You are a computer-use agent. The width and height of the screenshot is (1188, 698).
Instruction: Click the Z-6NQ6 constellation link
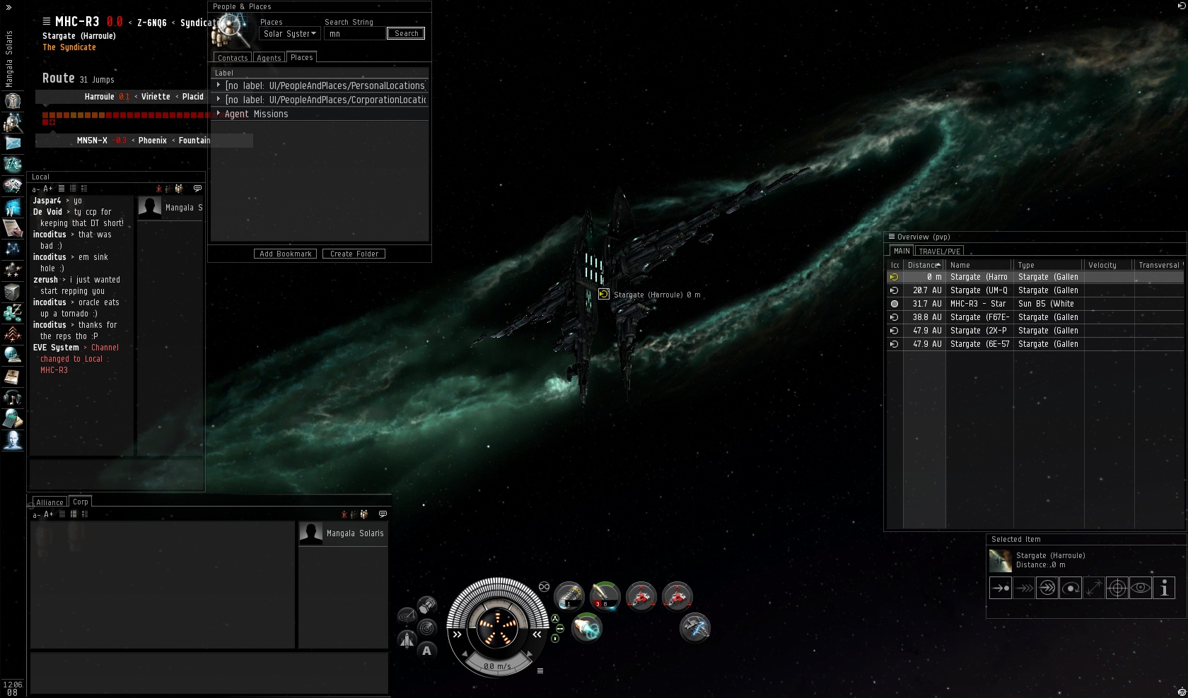pyautogui.click(x=152, y=23)
